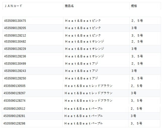The width and height of the screenshot is (162, 130).
Task: Click 3.5号 size in row 4535090128212
Action: click(x=137, y=36)
